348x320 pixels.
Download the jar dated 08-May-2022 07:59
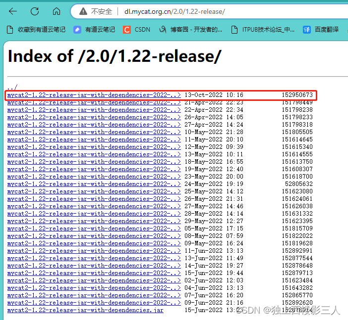pyautogui.click(x=94, y=236)
